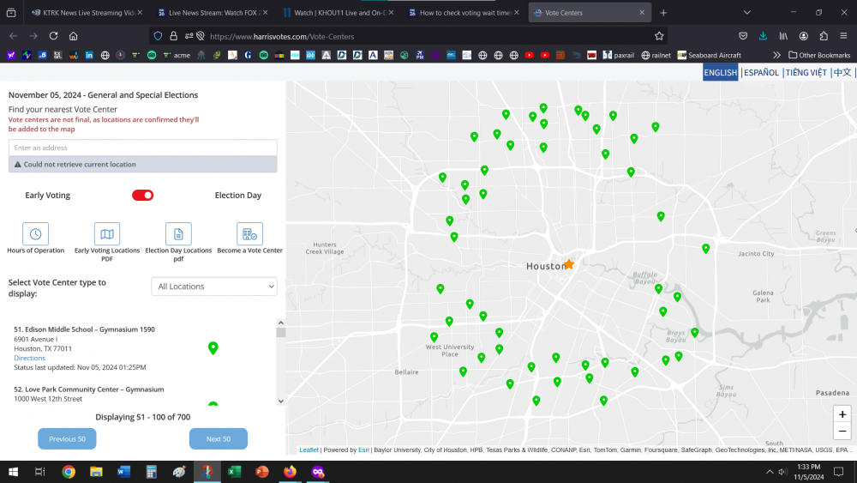Click the Next 50 button

219,439
